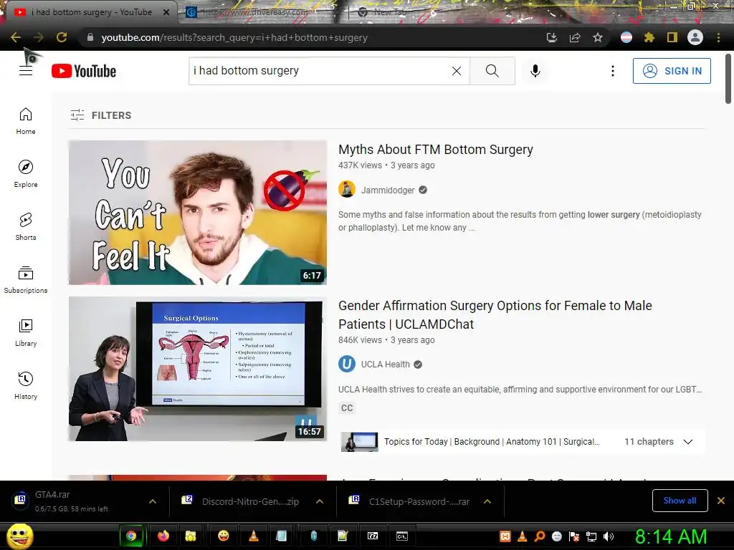Visit the UCLA Health channel name

pos(385,365)
